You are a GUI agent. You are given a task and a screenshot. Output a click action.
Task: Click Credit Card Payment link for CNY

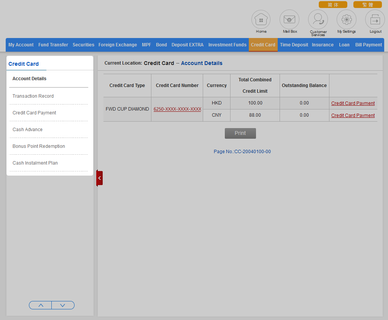pyautogui.click(x=353, y=116)
